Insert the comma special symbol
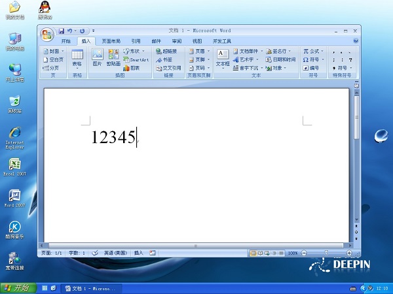The height and width of the screenshot is (294, 393). tap(333, 52)
